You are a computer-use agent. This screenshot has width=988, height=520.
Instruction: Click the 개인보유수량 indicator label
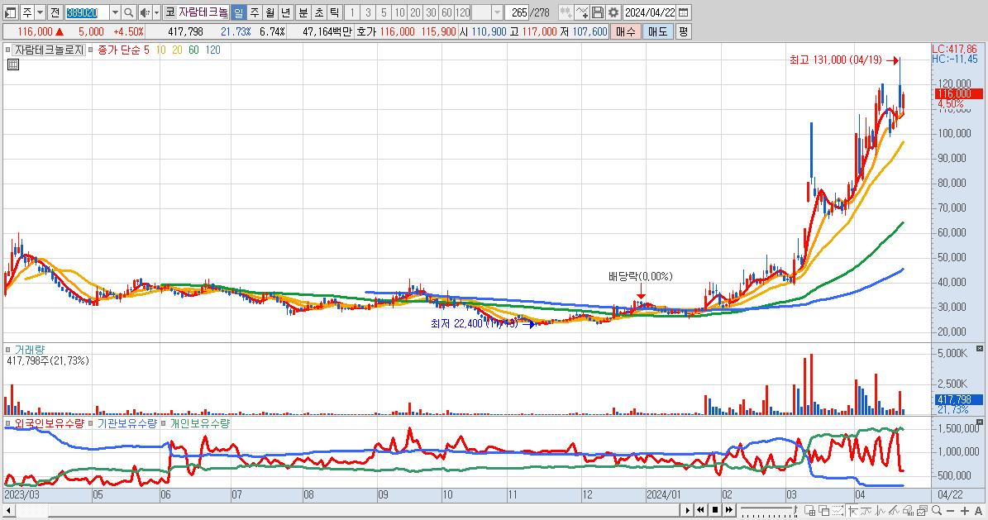tap(200, 423)
